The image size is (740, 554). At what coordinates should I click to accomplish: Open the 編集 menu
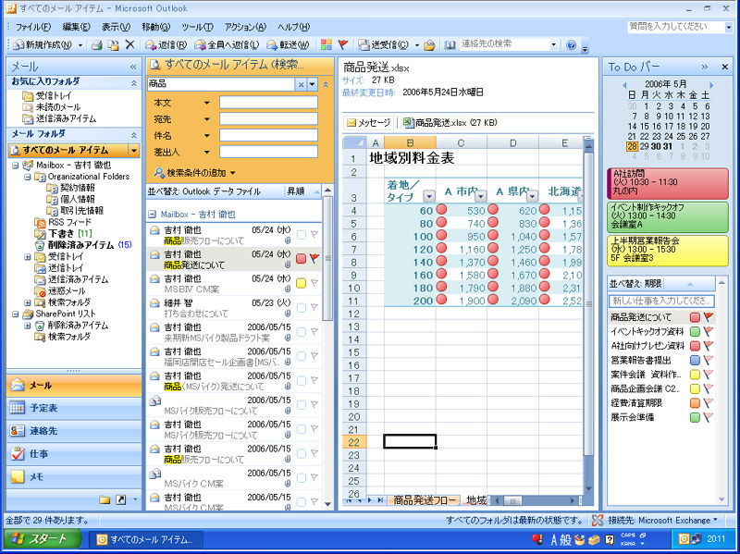pyautogui.click(x=76, y=27)
